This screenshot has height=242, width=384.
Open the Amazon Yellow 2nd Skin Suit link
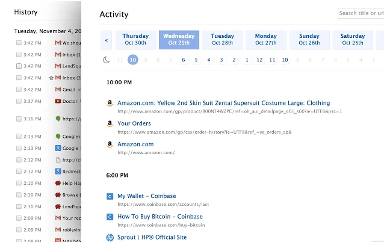(x=223, y=103)
